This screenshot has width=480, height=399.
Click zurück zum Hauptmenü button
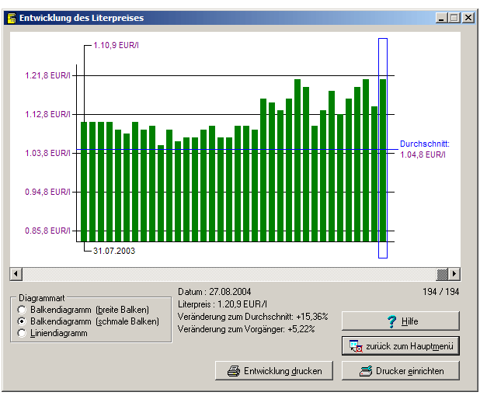pyautogui.click(x=401, y=346)
